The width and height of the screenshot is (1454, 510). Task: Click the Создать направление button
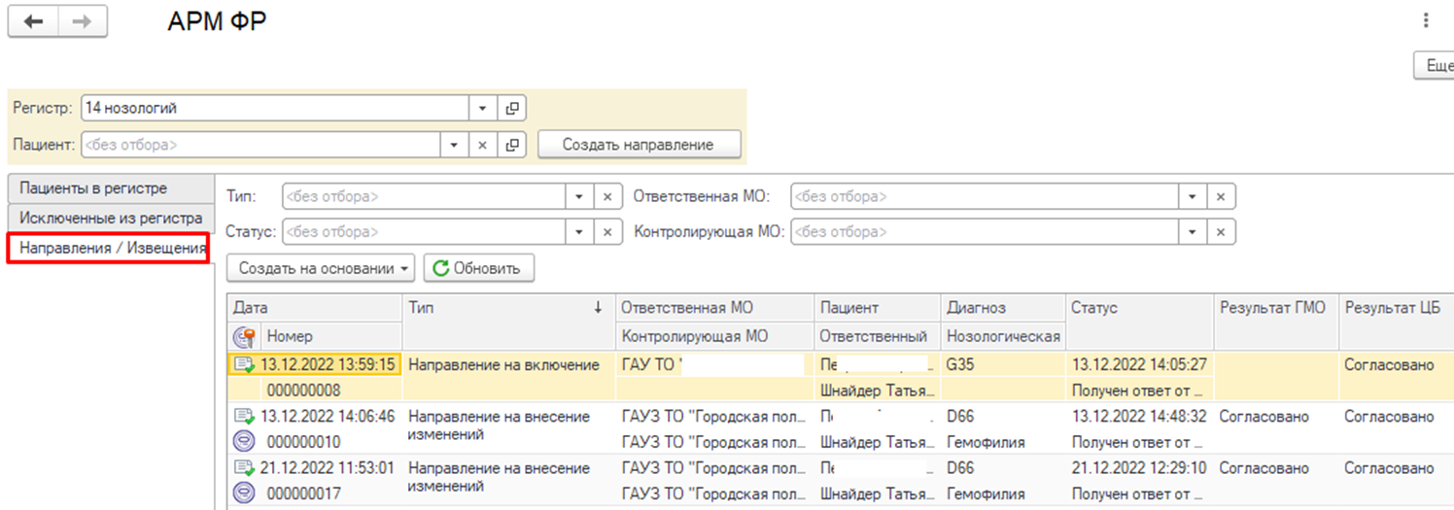(639, 145)
